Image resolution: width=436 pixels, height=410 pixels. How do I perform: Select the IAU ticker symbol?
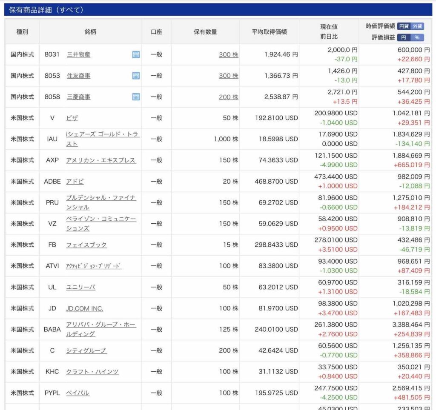click(52, 139)
